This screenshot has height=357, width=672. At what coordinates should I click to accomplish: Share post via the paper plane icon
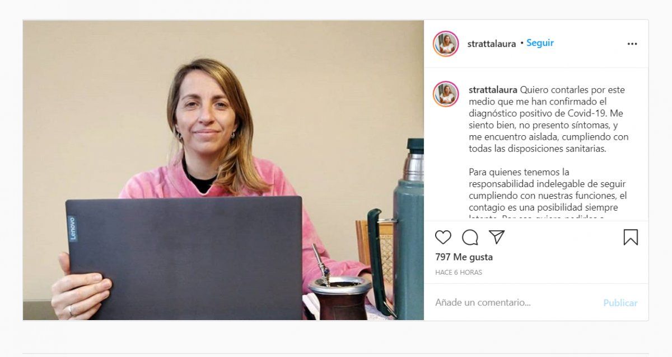[x=497, y=237]
